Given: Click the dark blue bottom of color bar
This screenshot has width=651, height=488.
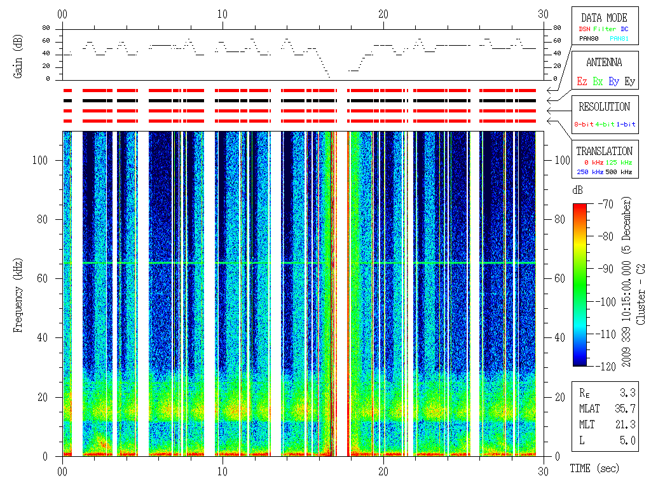Looking at the screenshot, I should [x=580, y=362].
